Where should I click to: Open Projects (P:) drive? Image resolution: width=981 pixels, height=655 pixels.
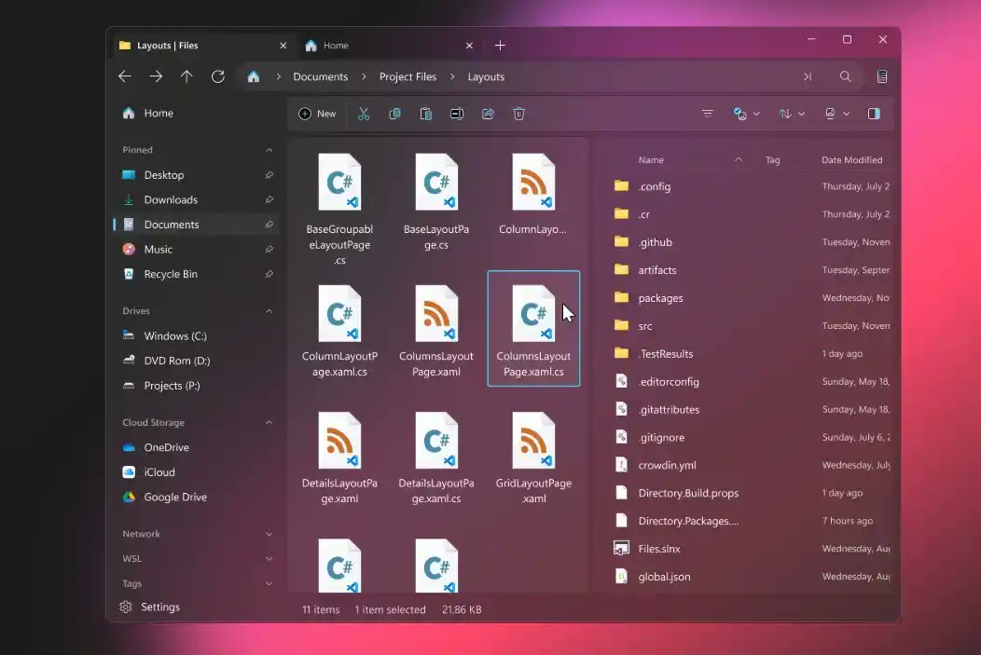(x=195, y=386)
